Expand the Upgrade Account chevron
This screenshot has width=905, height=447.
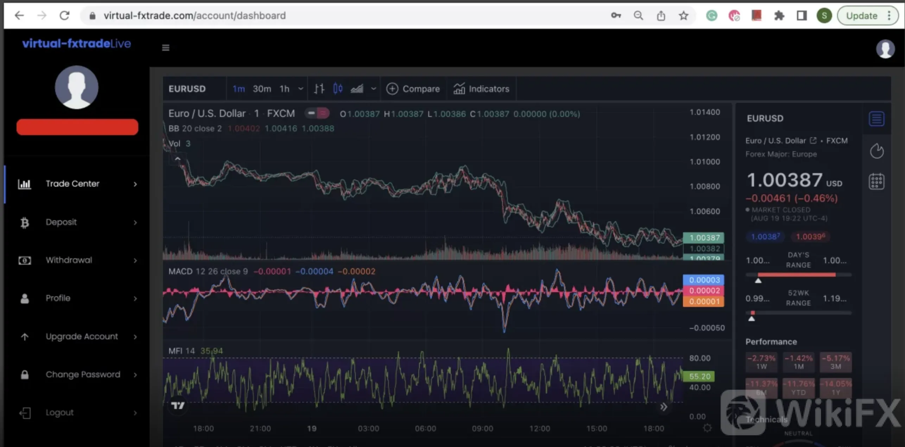coord(135,337)
